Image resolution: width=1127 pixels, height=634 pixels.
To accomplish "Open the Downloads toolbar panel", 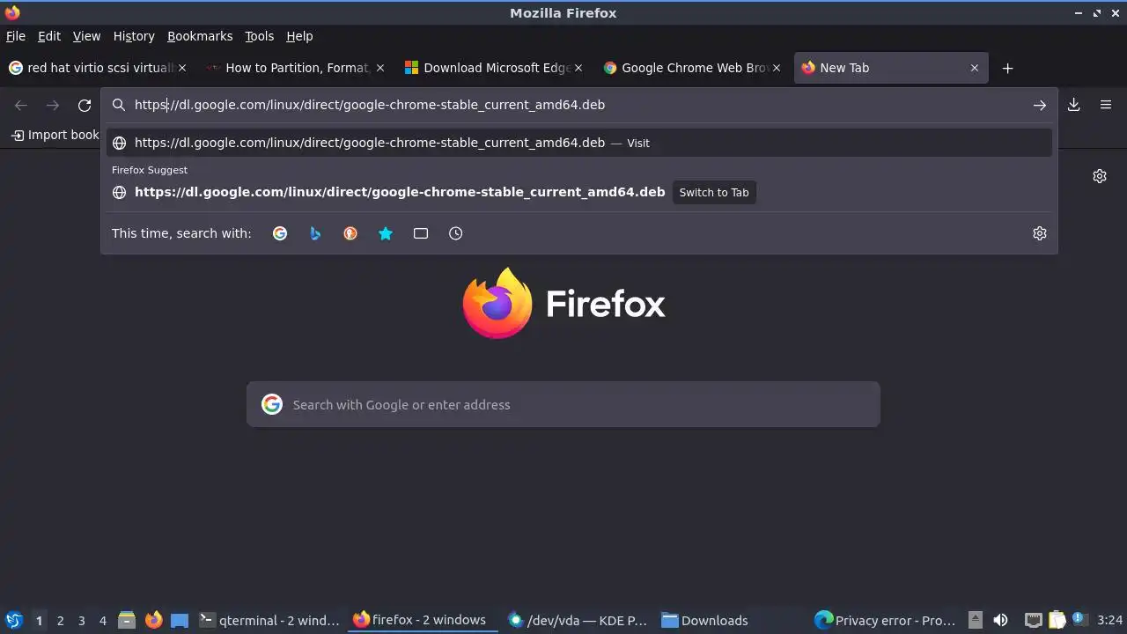I will [1074, 105].
